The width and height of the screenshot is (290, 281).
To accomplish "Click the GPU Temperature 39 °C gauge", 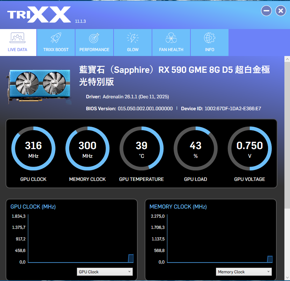I will point(142,148).
